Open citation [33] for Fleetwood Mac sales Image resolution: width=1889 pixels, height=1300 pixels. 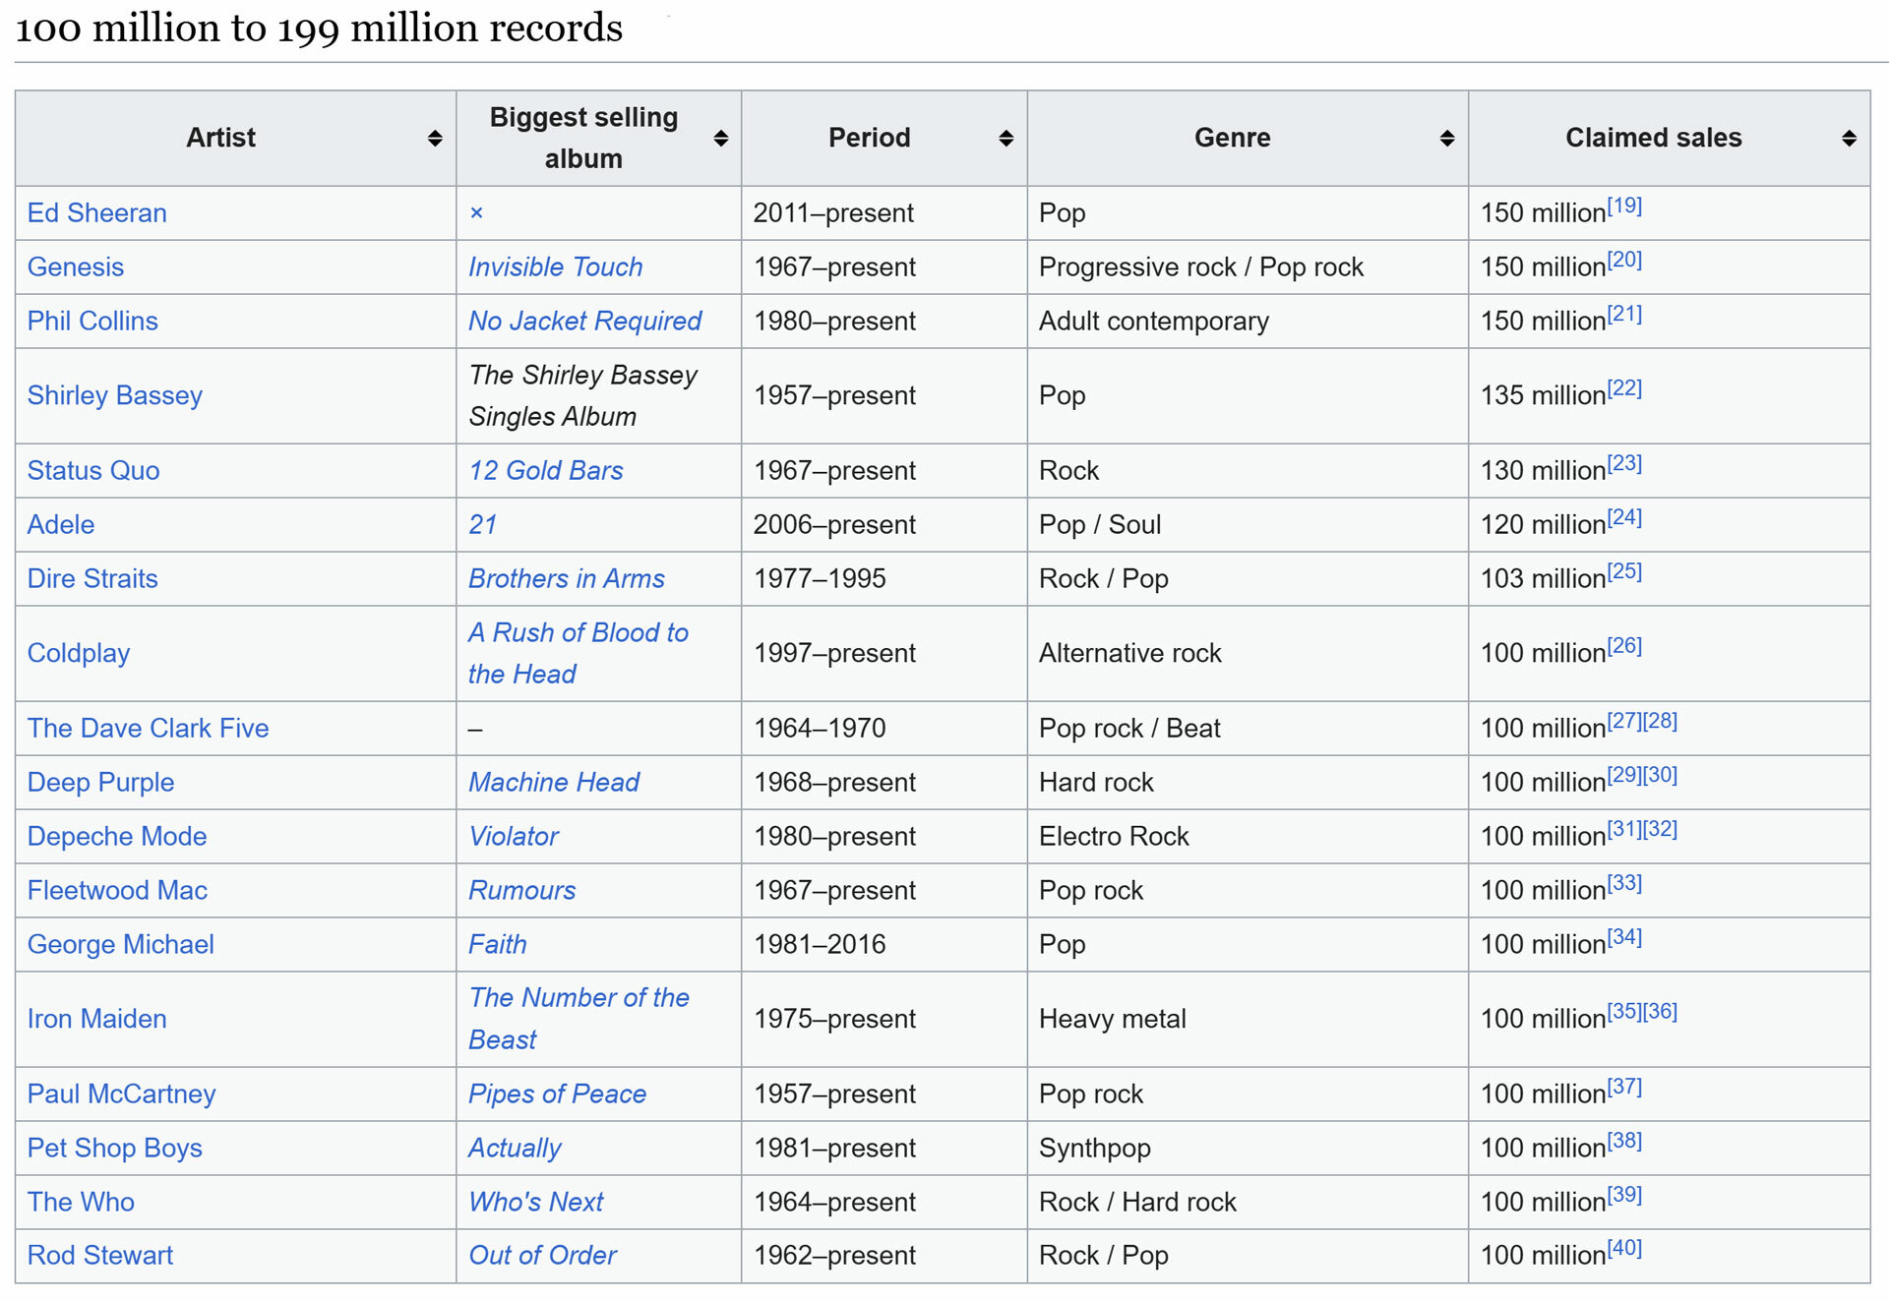coord(1624,884)
